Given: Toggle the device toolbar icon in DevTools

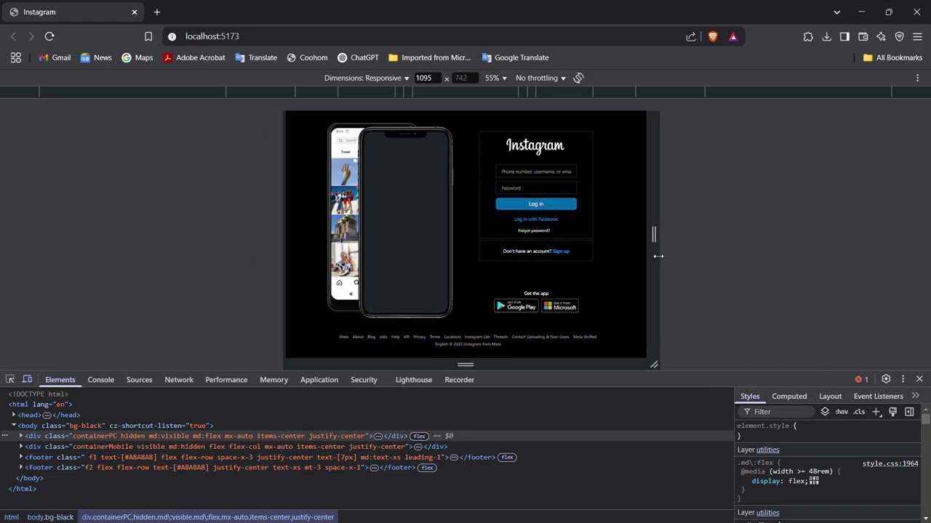Looking at the screenshot, I should (x=27, y=379).
